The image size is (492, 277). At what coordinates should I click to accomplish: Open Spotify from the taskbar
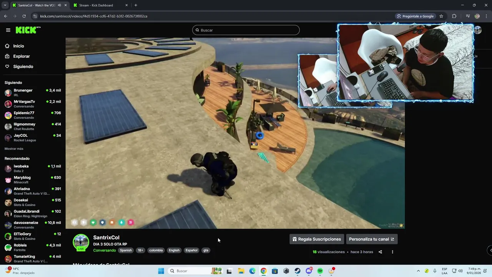pyautogui.click(x=320, y=271)
